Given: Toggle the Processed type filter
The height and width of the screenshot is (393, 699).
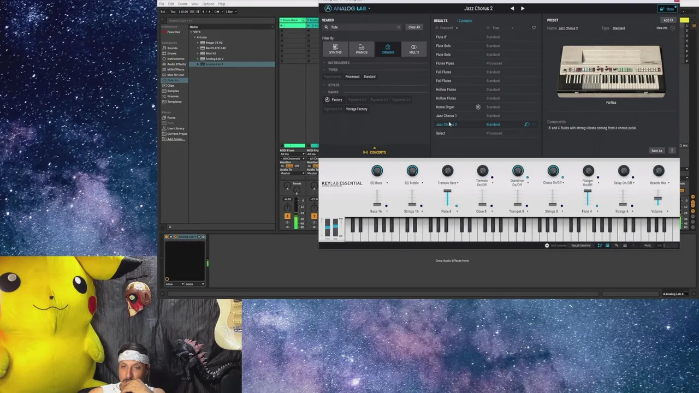Looking at the screenshot, I should click(x=352, y=77).
